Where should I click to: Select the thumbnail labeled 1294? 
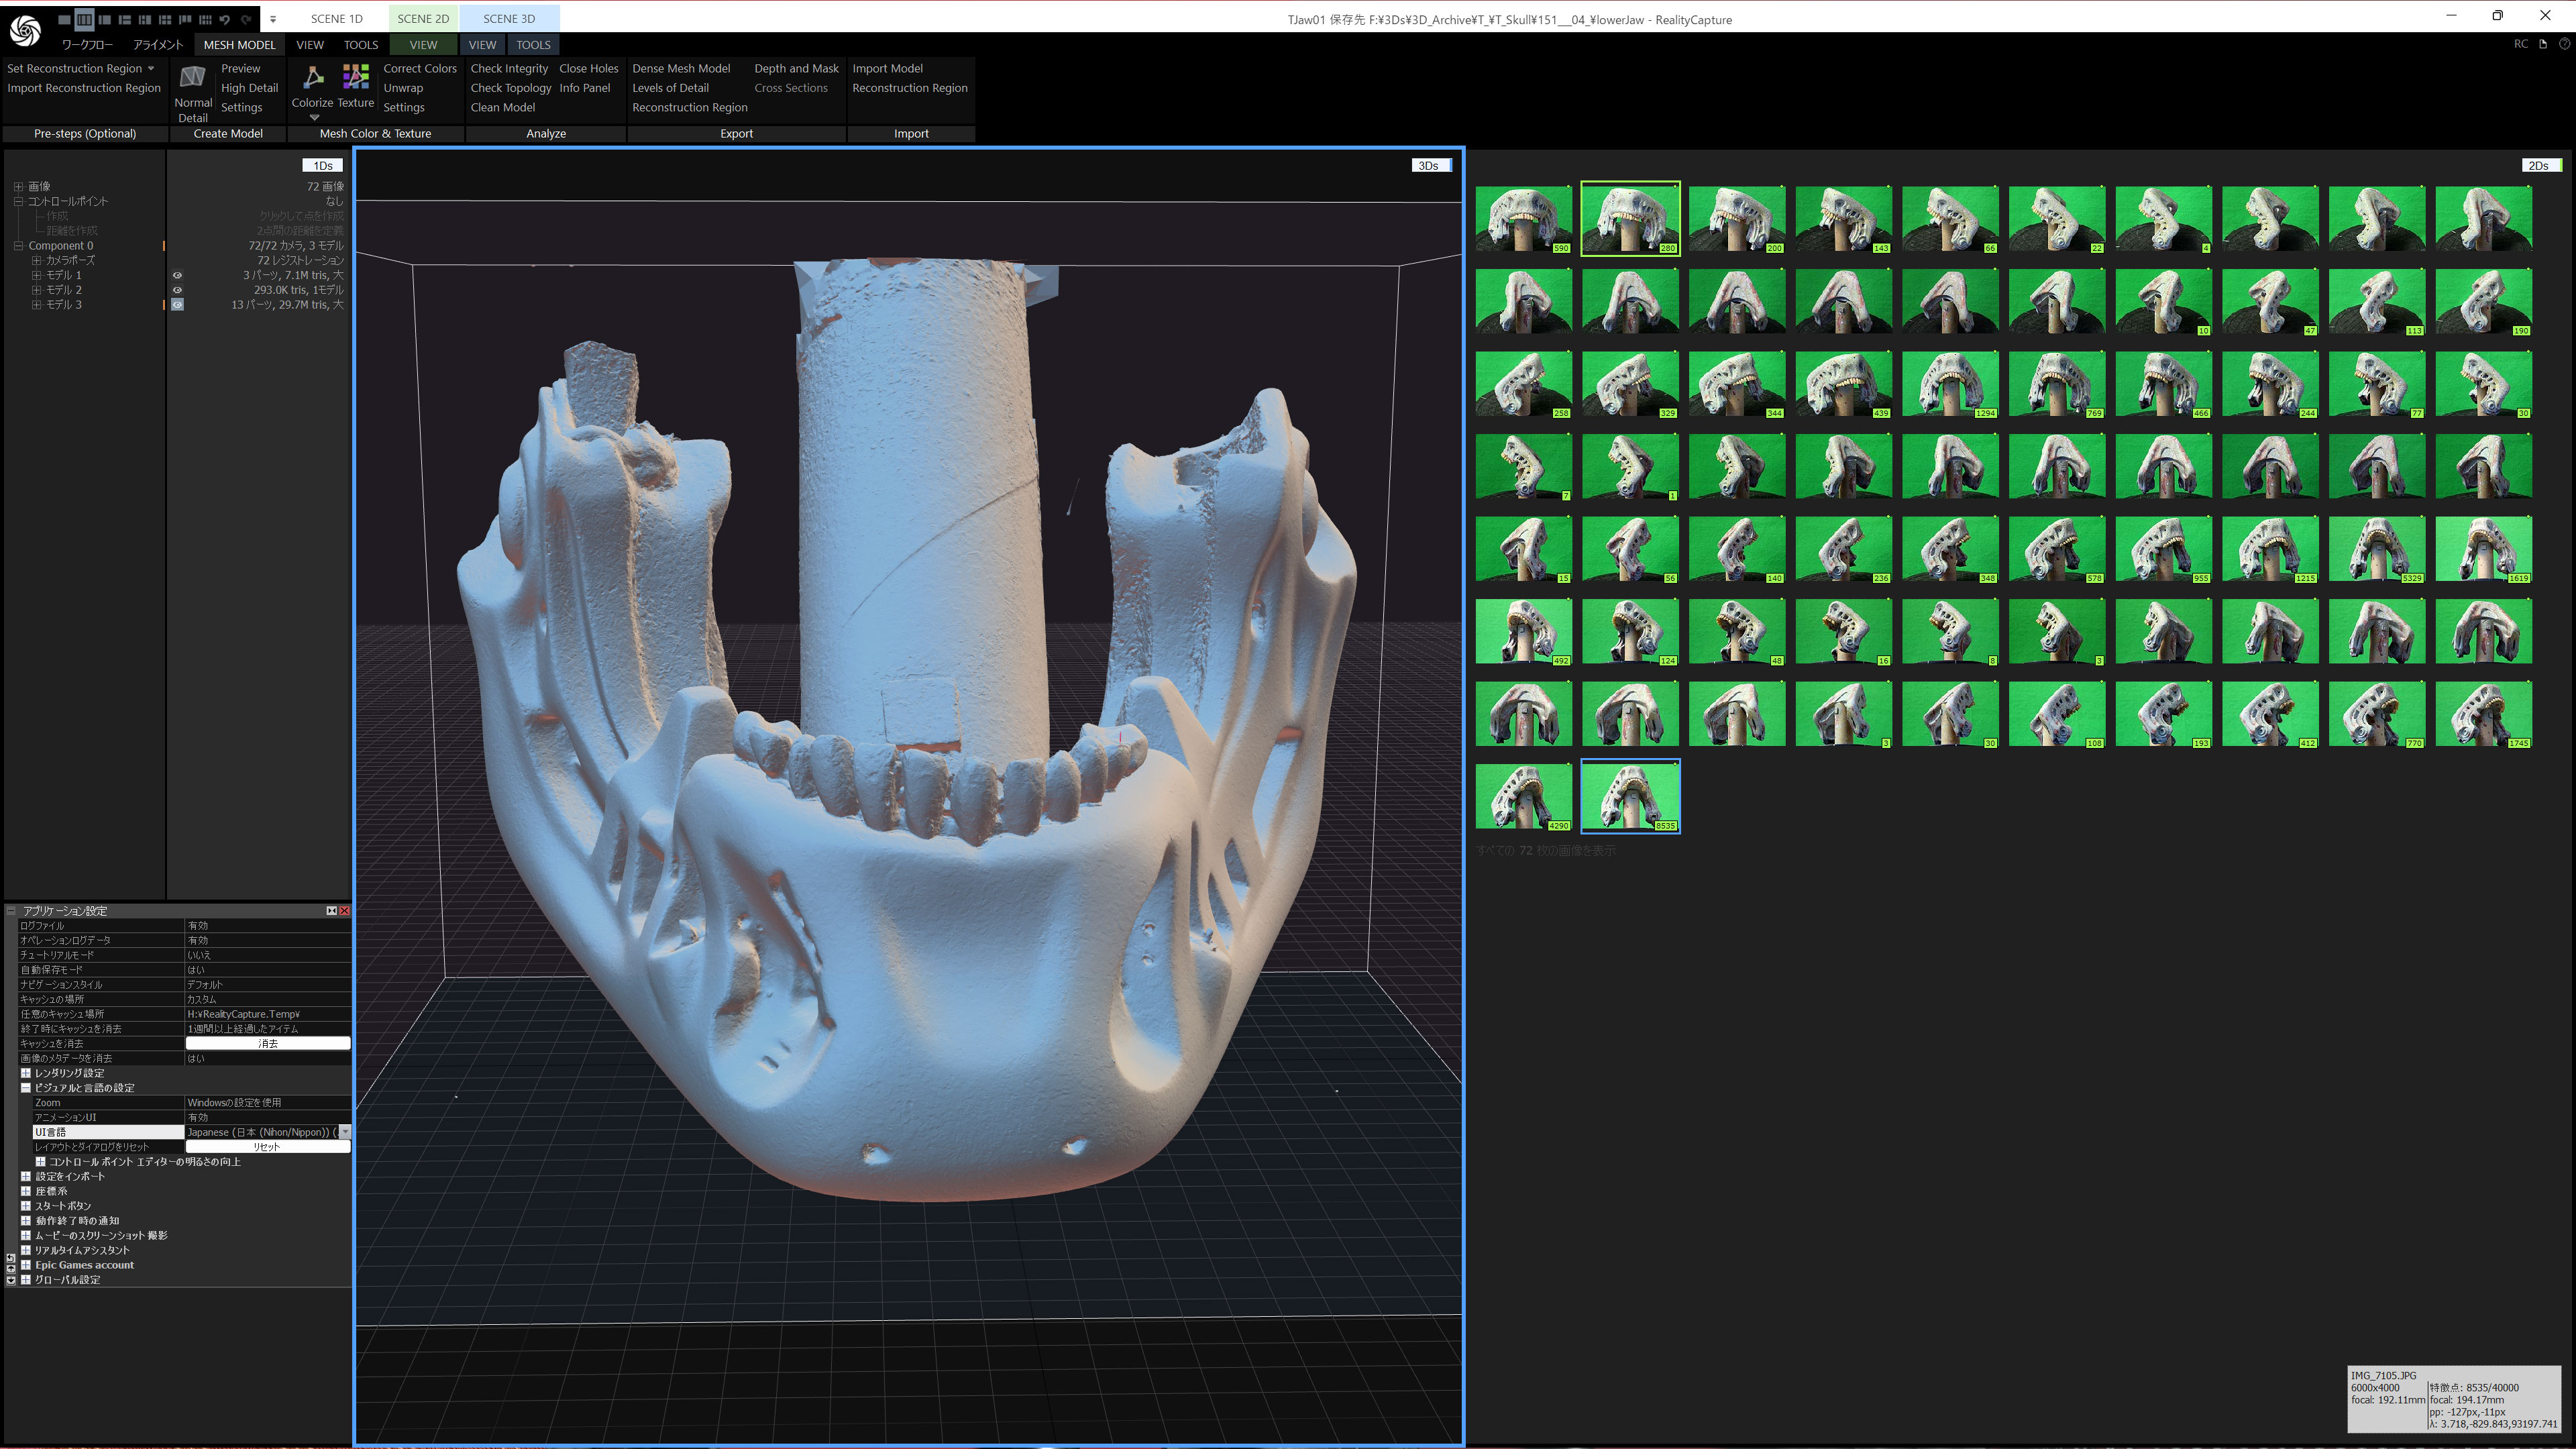click(1950, 384)
